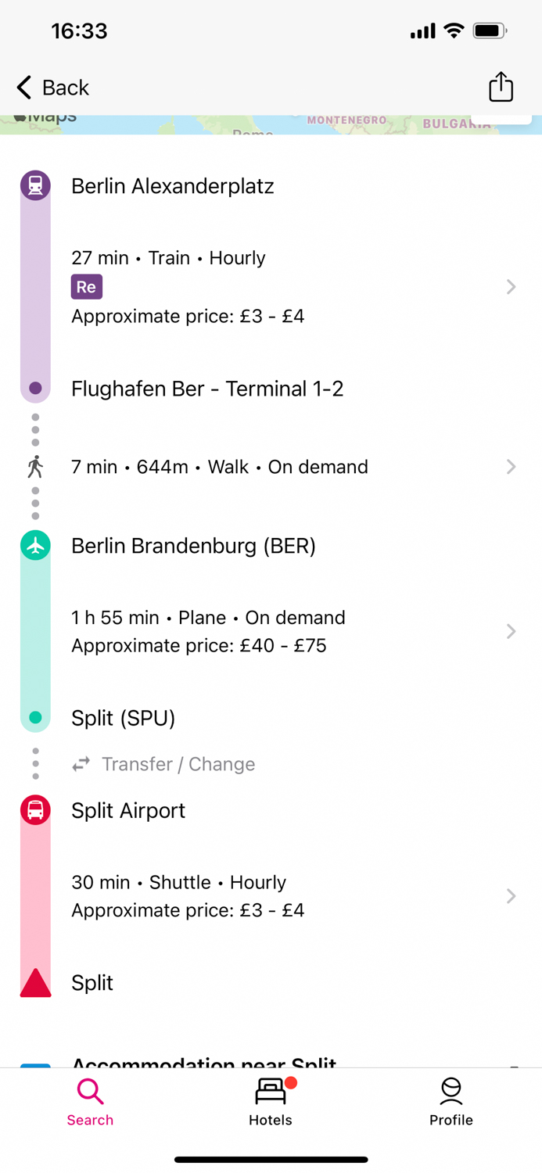Open the Hotels bed icon with notification dot

[271, 1089]
